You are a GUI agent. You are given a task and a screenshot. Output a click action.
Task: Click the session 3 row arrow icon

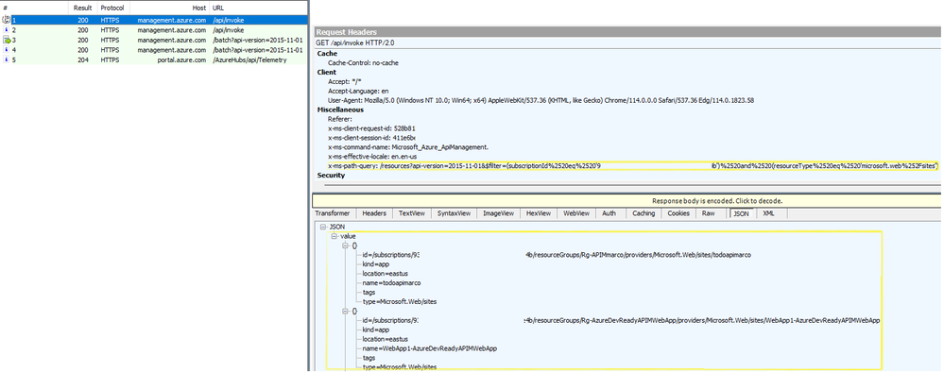pos(7,40)
